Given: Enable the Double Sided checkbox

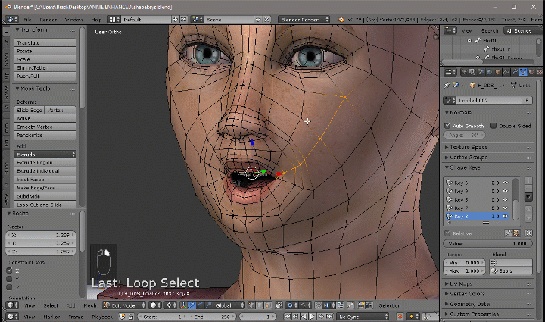Looking at the screenshot, I should click(x=494, y=126).
